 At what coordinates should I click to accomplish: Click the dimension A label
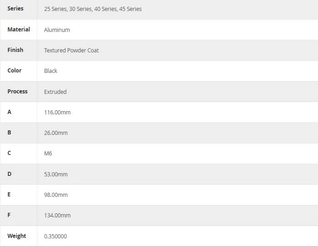9,112
